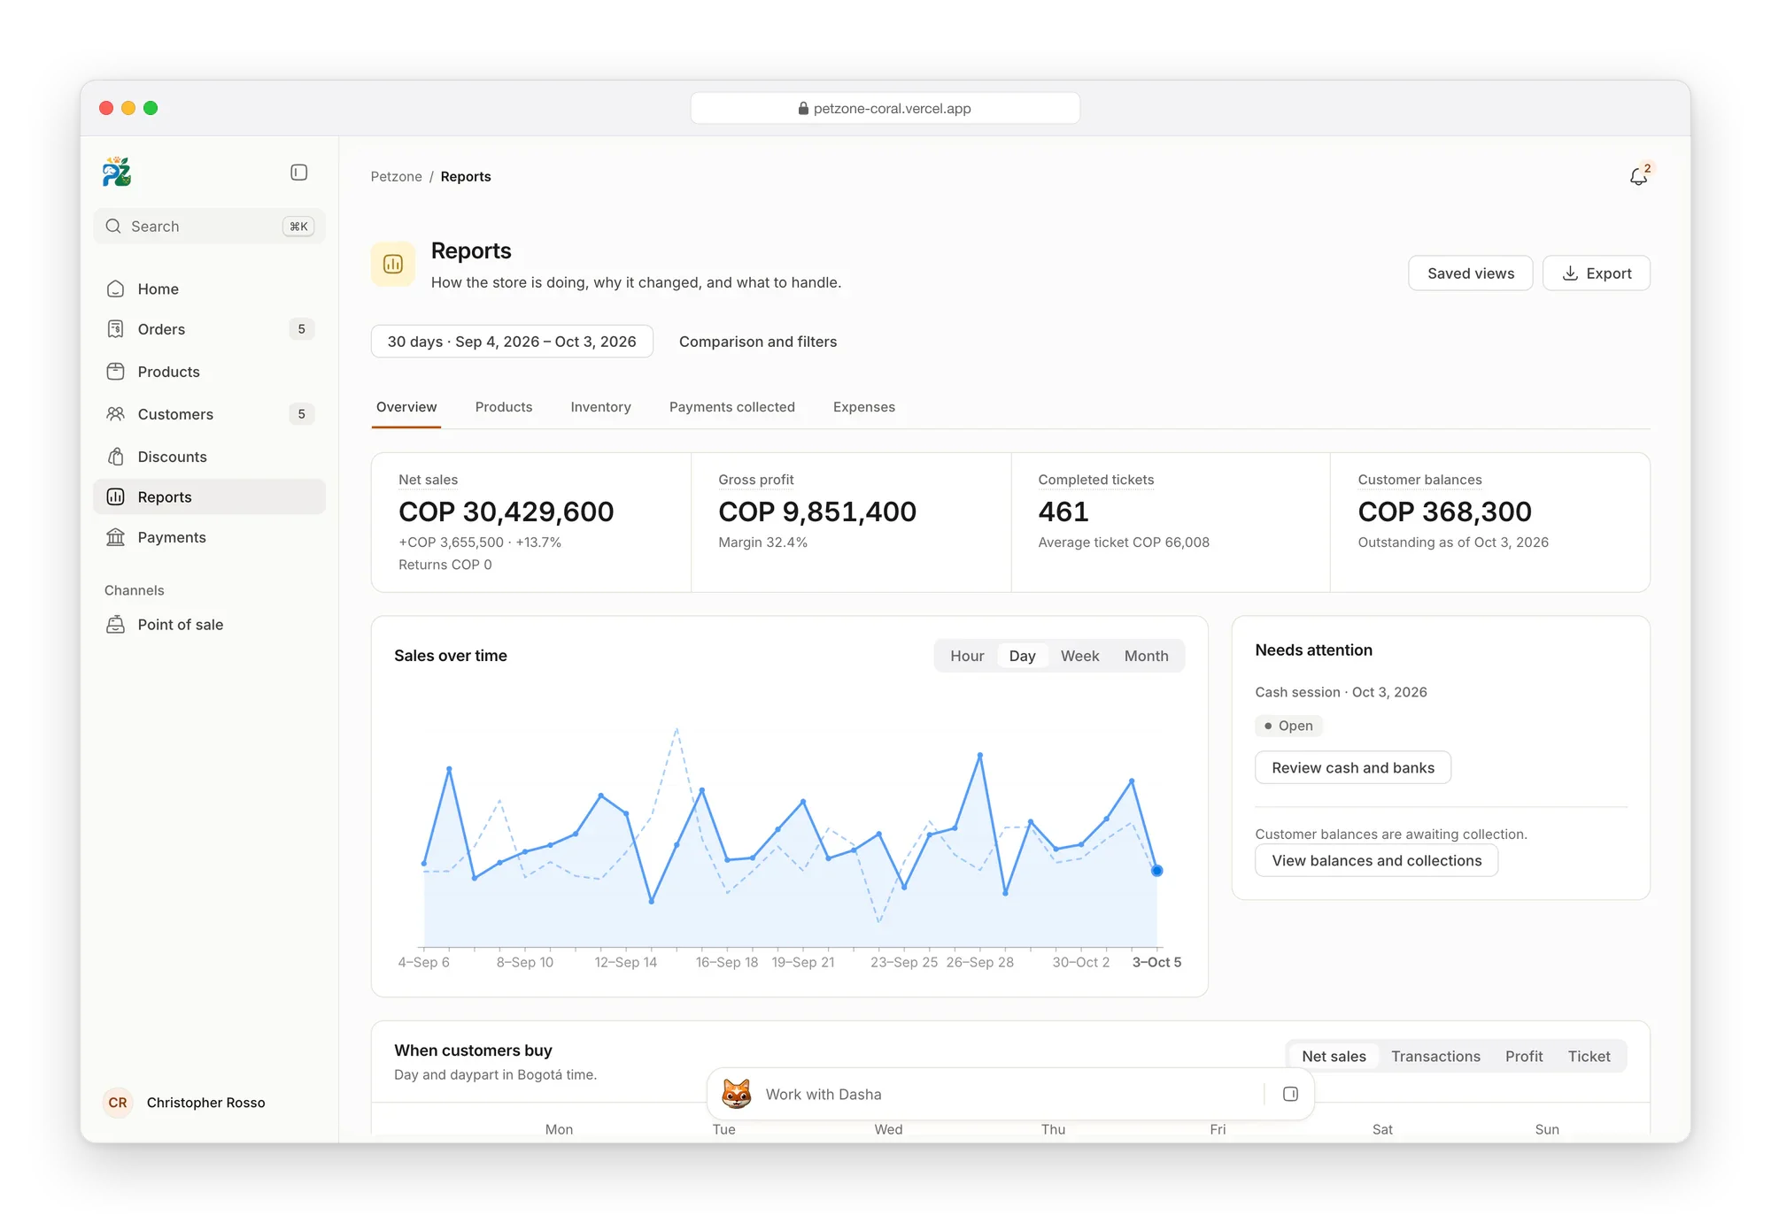Click Review cash and banks
This screenshot has height=1223, width=1771.
point(1353,767)
